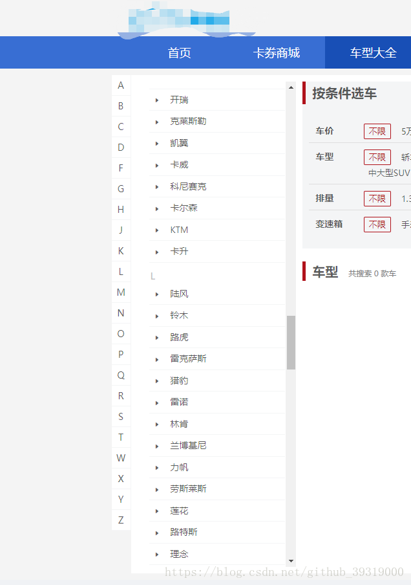
Task: Expand the 陆风 brand arrow
Action: point(157,294)
